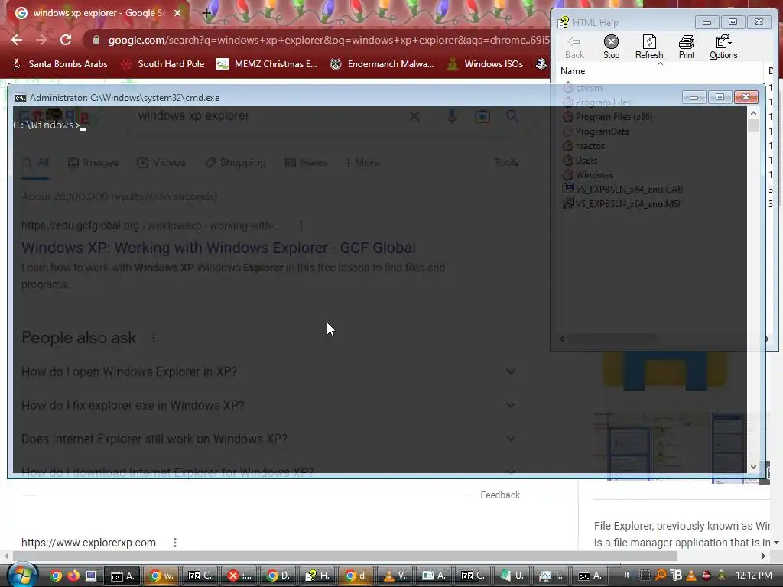The height and width of the screenshot is (587, 783).
Task: Close the Administrator cmd.exe window
Action: pos(746,97)
